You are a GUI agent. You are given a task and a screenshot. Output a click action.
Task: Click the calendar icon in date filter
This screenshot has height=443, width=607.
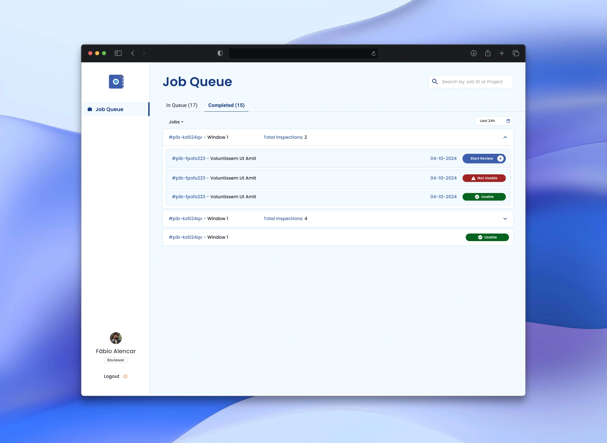click(x=508, y=121)
